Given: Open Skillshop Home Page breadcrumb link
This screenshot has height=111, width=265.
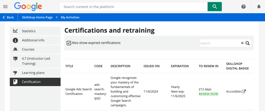Looking at the screenshot, I should pyautogui.click(x=37, y=17).
